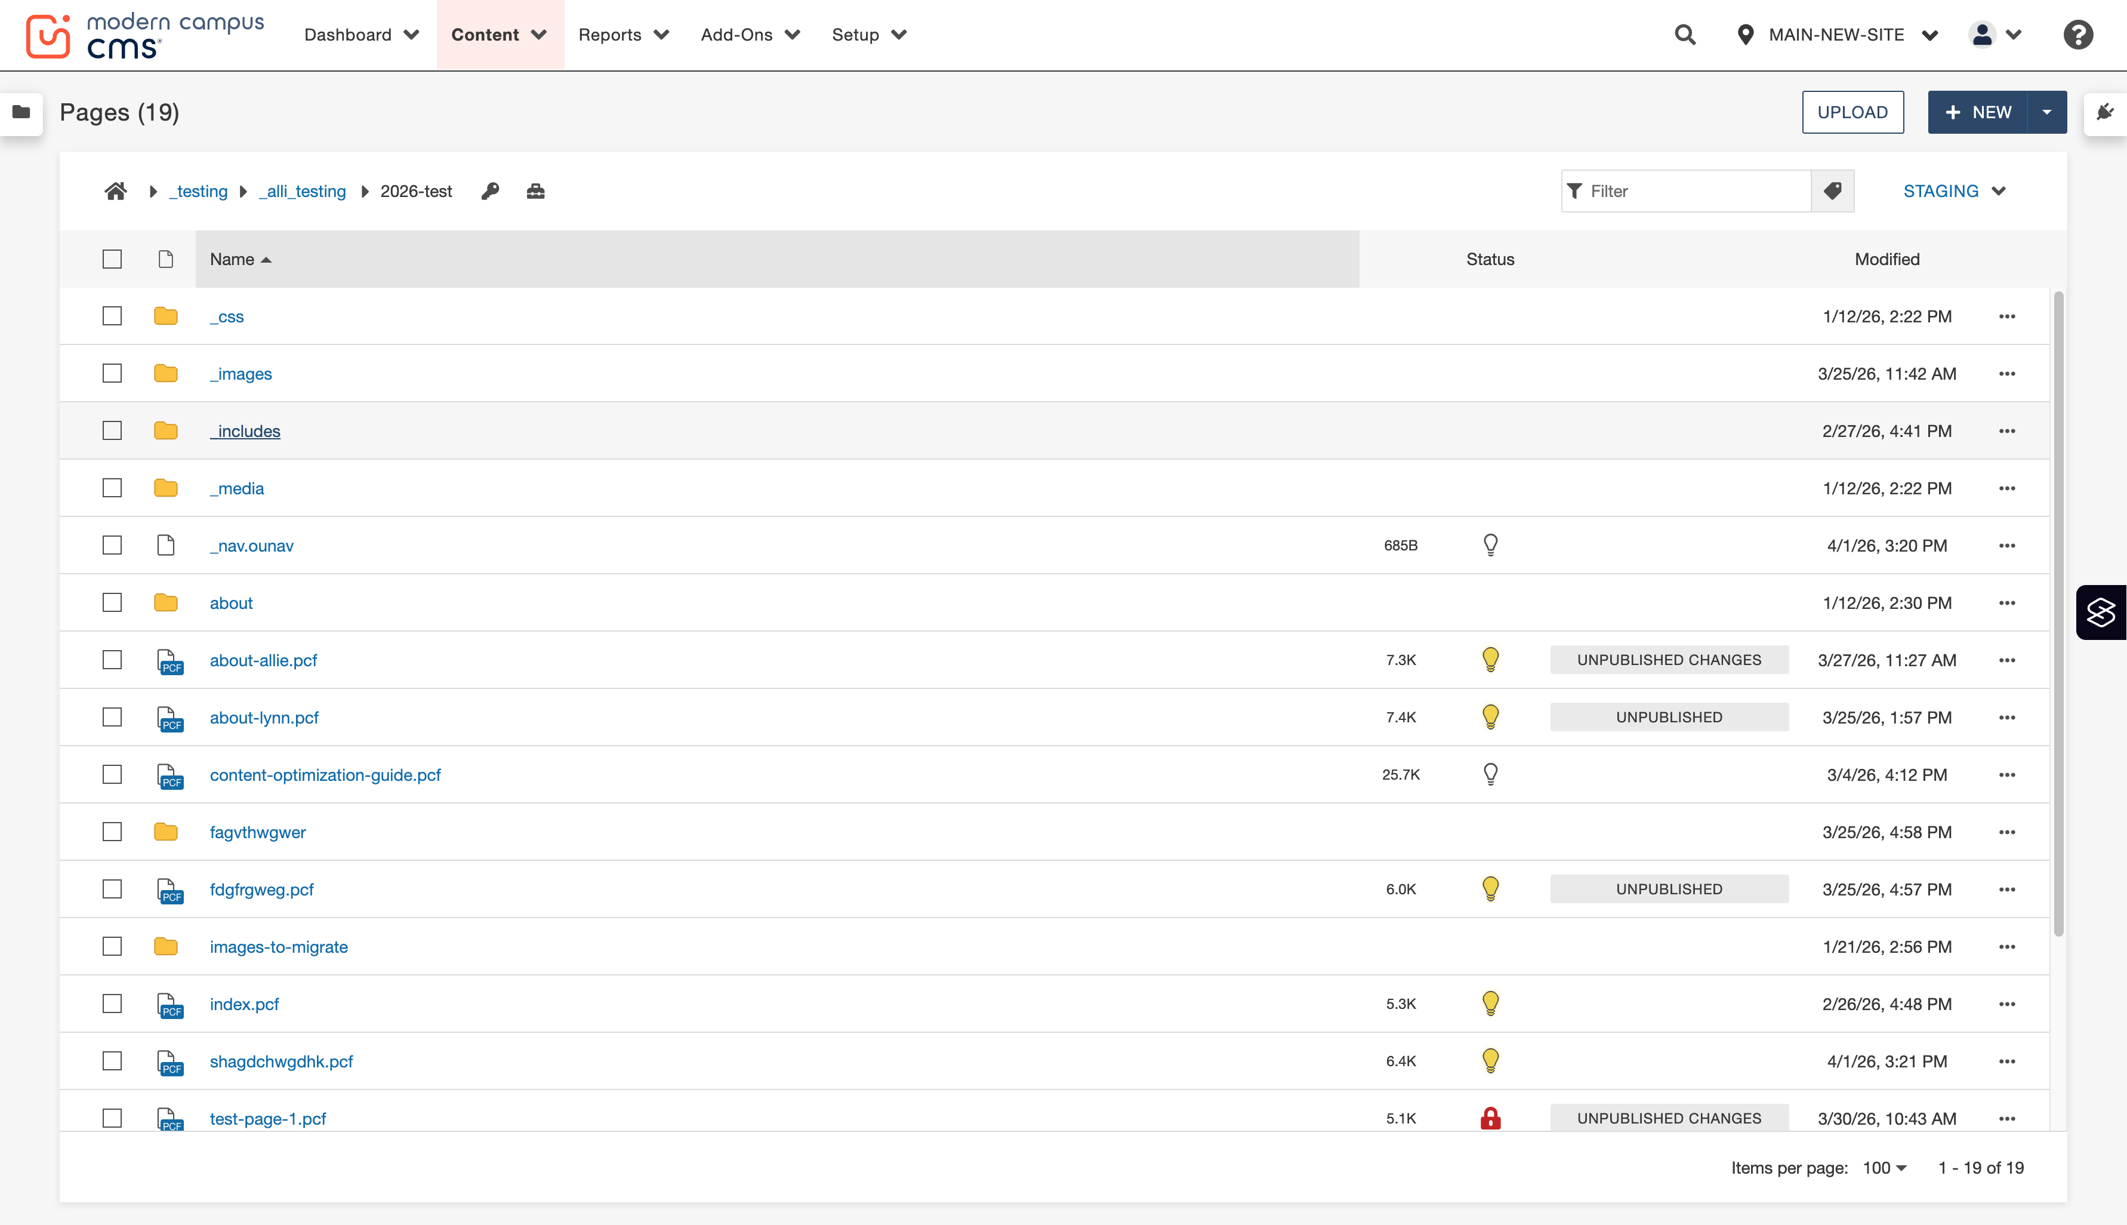The height and width of the screenshot is (1225, 2127).
Task: Open the user account dropdown
Action: pyautogui.click(x=1994, y=35)
